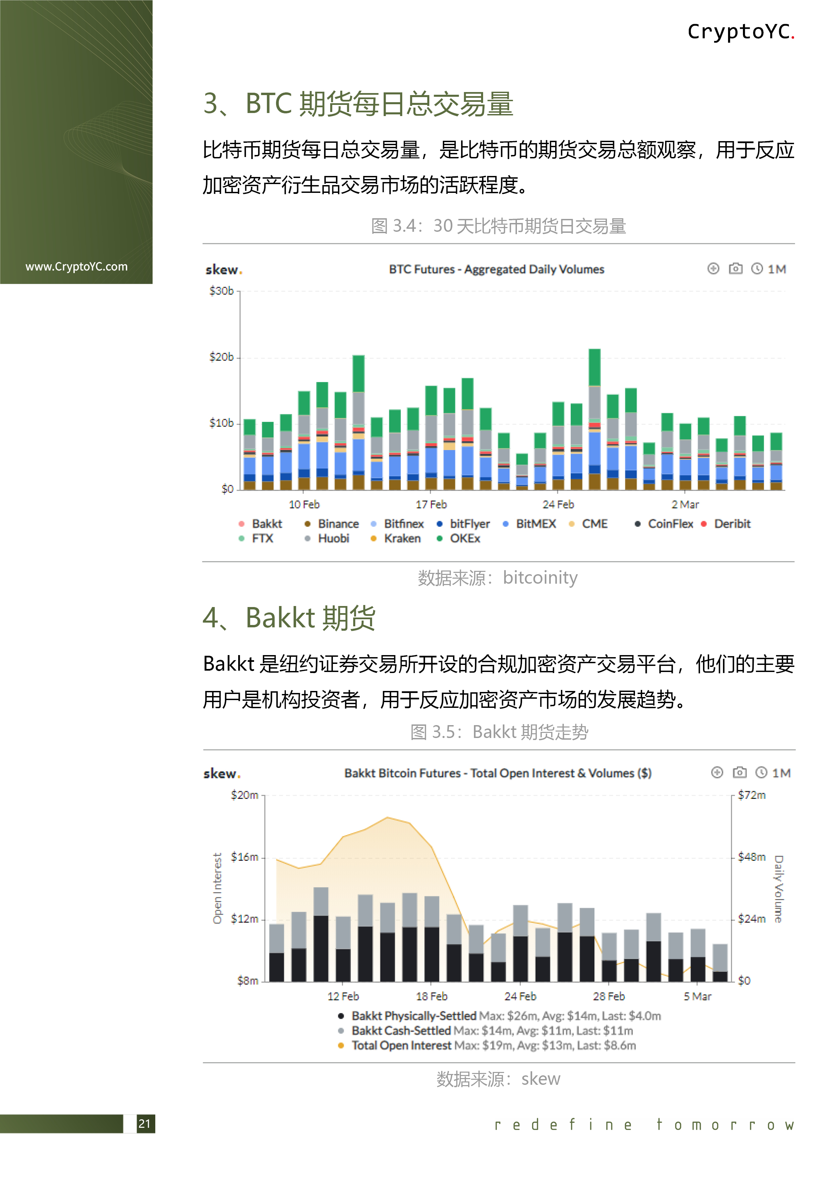Toggle Huobi legend entry
The image size is (839, 1187).
pyautogui.click(x=327, y=538)
